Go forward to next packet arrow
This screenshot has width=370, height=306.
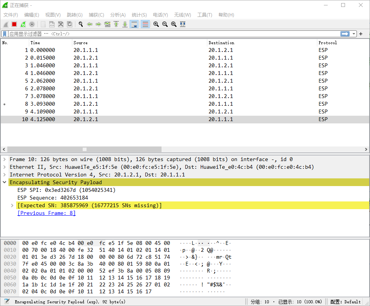(98, 24)
